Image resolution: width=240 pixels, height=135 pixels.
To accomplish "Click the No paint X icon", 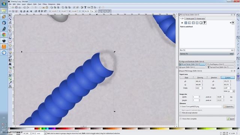I will (182, 23).
